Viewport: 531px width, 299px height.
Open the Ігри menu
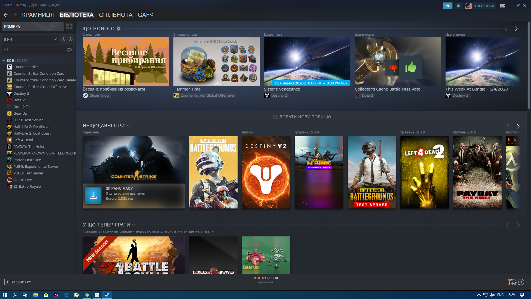coord(43,5)
